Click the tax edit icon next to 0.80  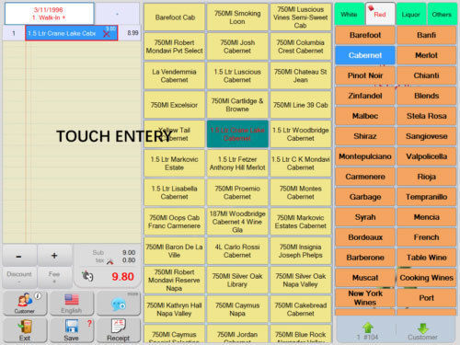[x=109, y=261]
